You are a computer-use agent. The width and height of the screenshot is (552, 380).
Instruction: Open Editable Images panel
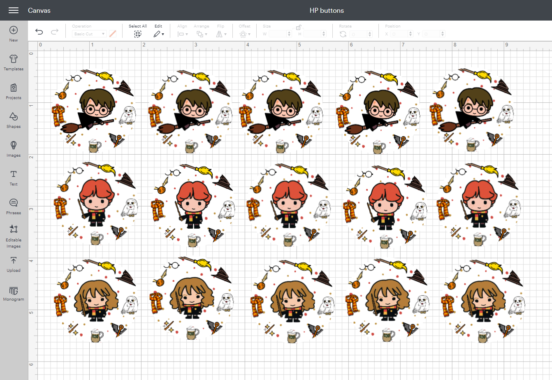(14, 237)
